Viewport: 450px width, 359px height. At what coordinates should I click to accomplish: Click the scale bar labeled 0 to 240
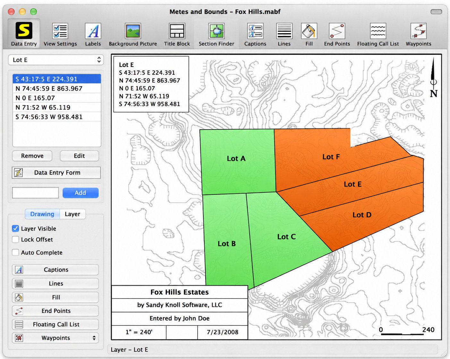click(406, 331)
